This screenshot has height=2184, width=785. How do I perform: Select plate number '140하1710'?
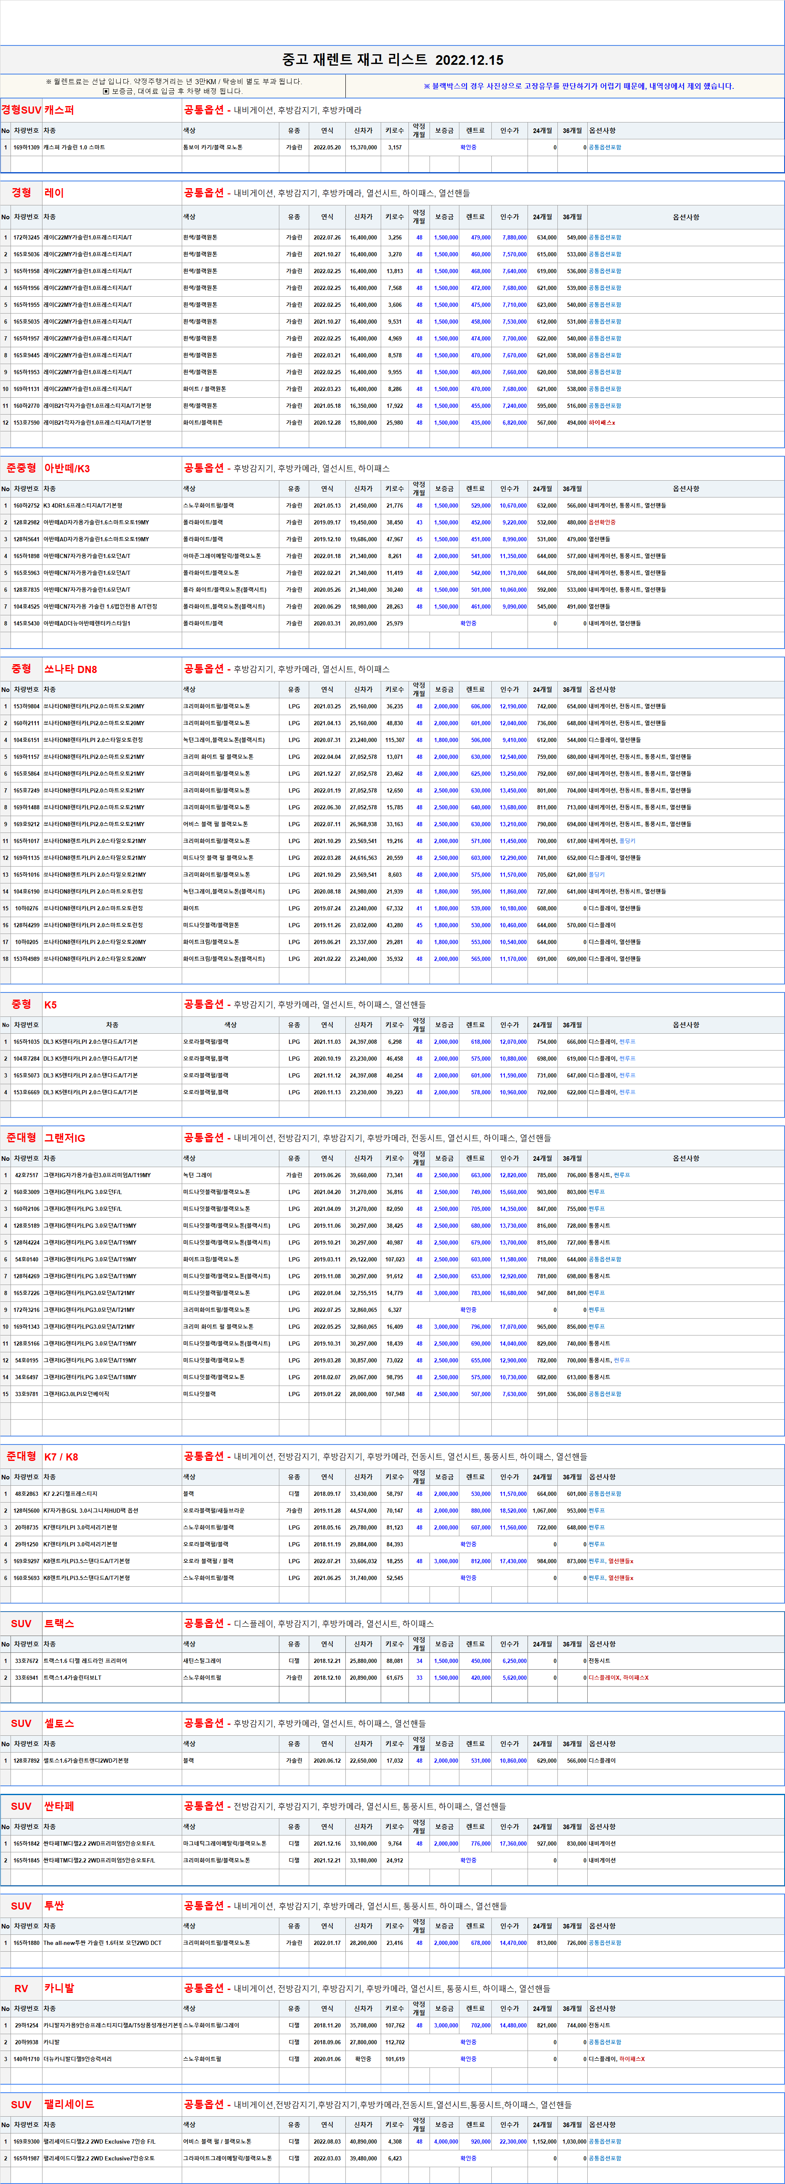pos(26,2059)
